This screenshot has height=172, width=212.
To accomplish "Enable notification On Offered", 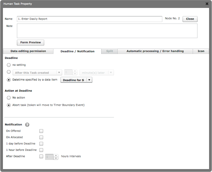I will point(41,131).
